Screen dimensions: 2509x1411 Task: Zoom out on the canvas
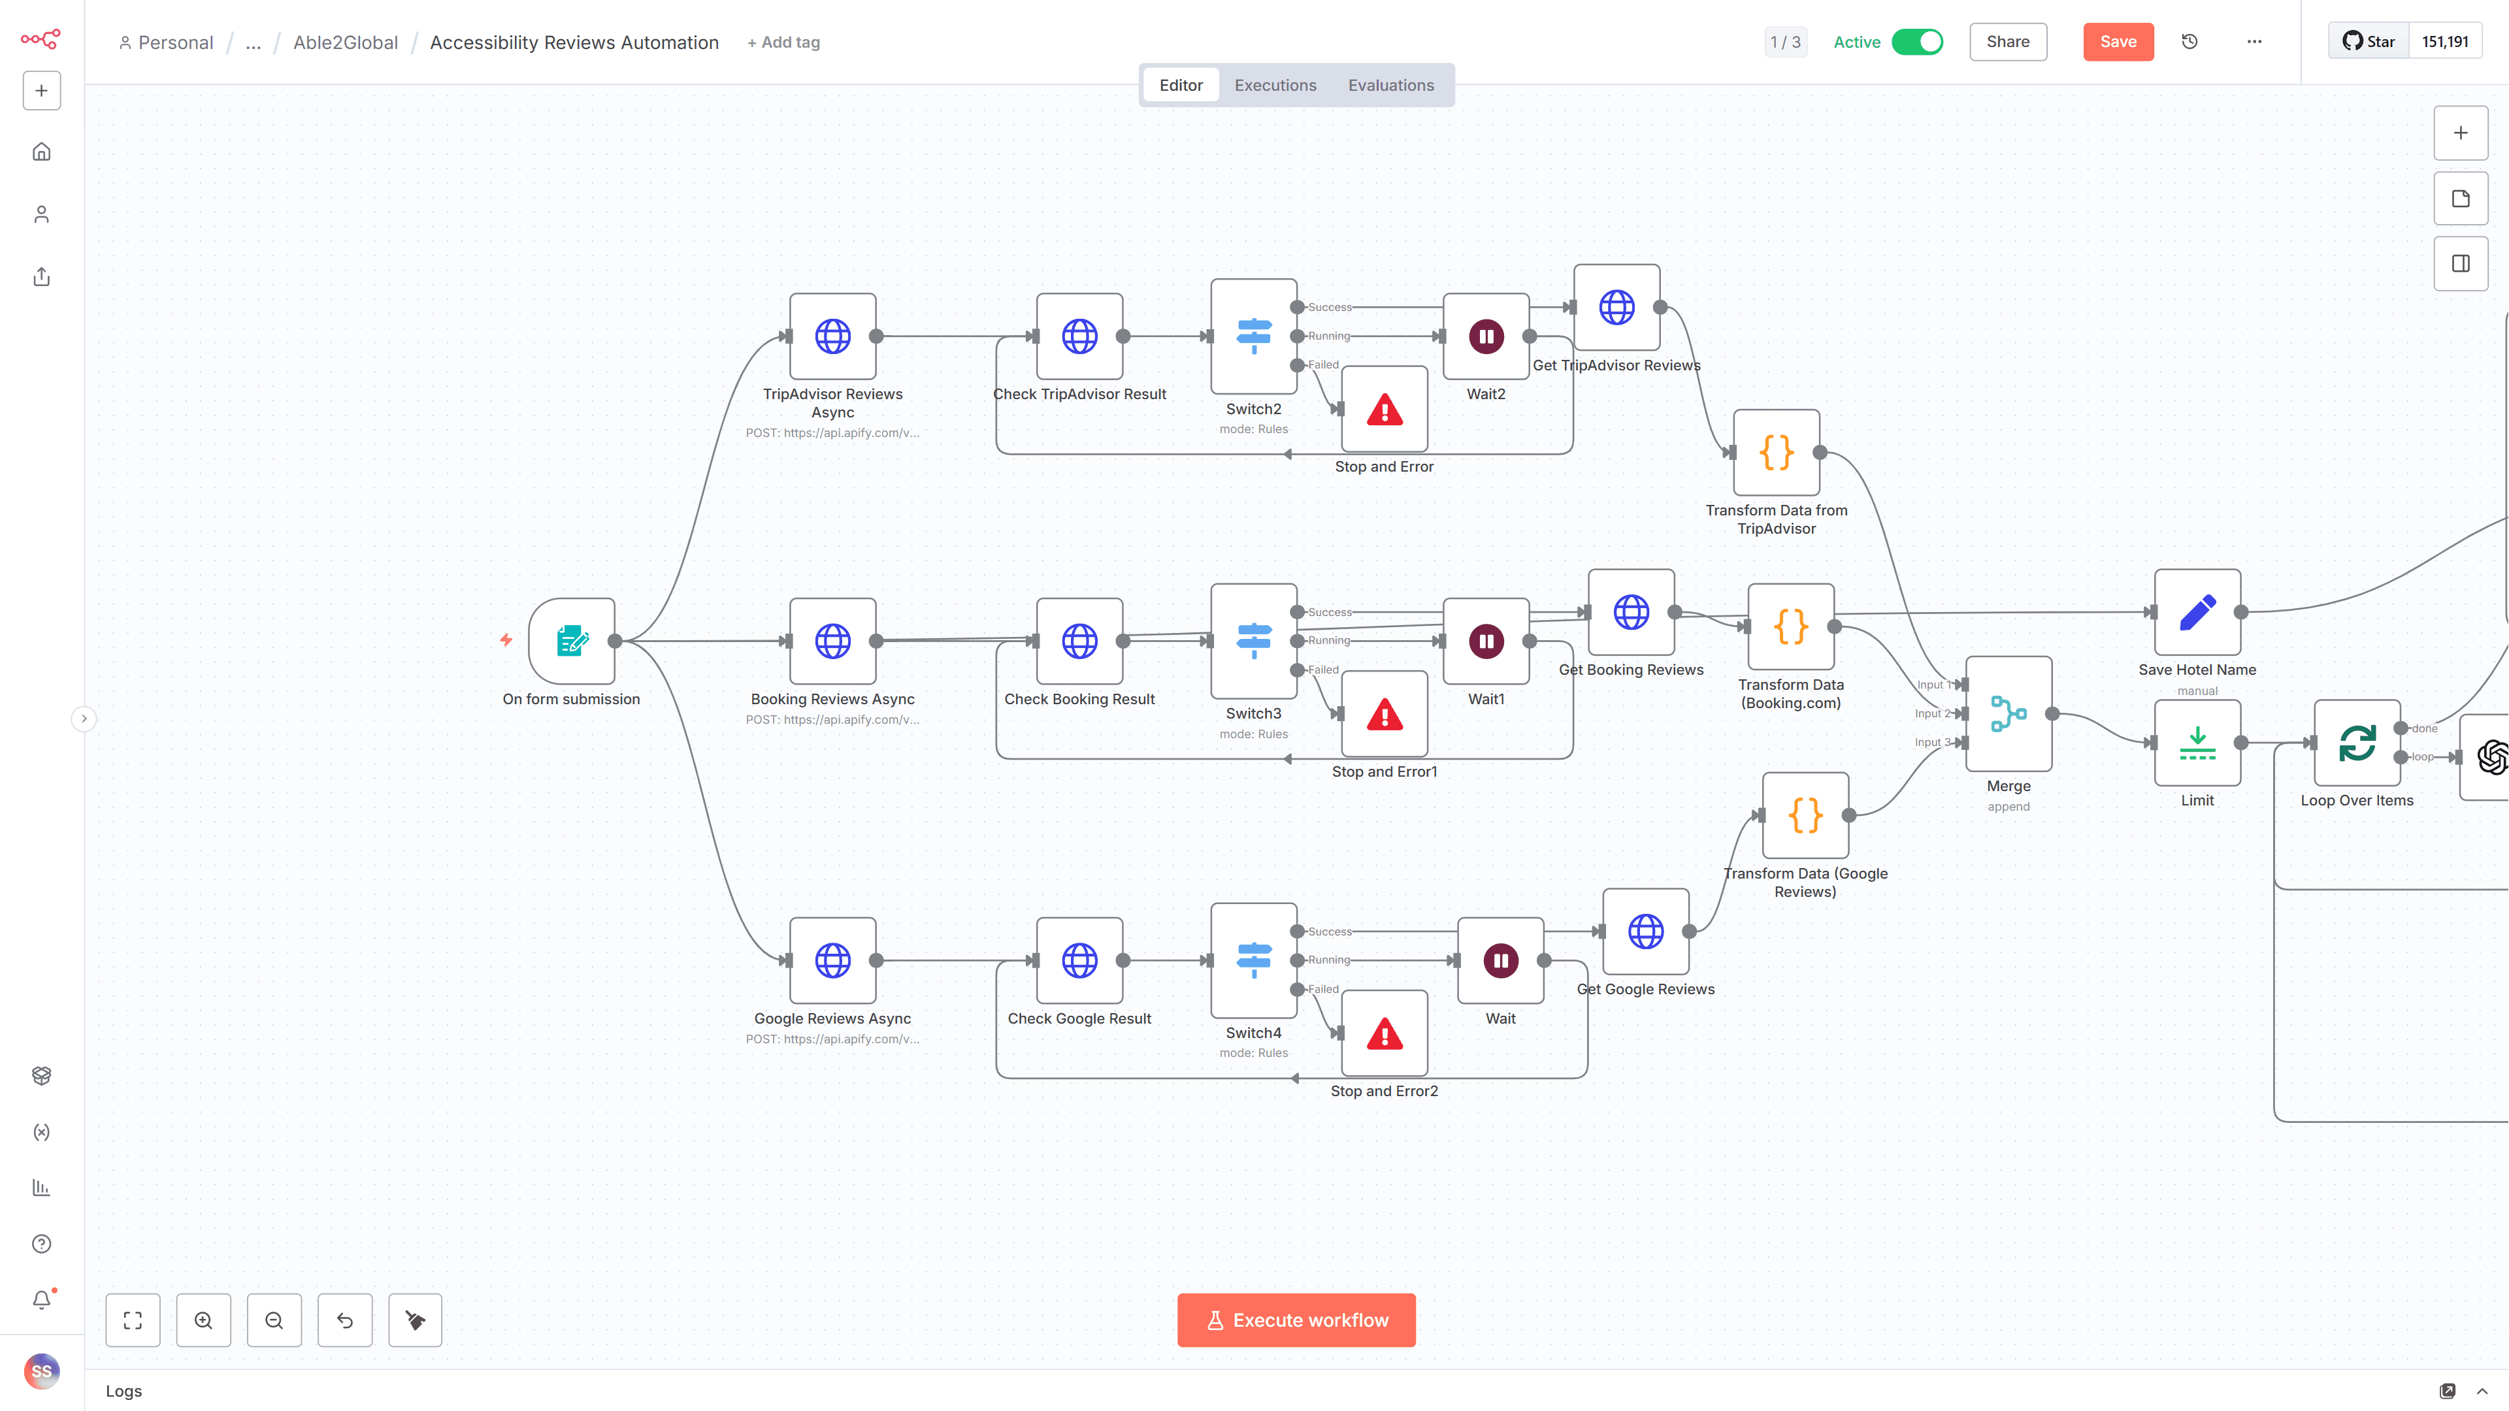point(274,1320)
